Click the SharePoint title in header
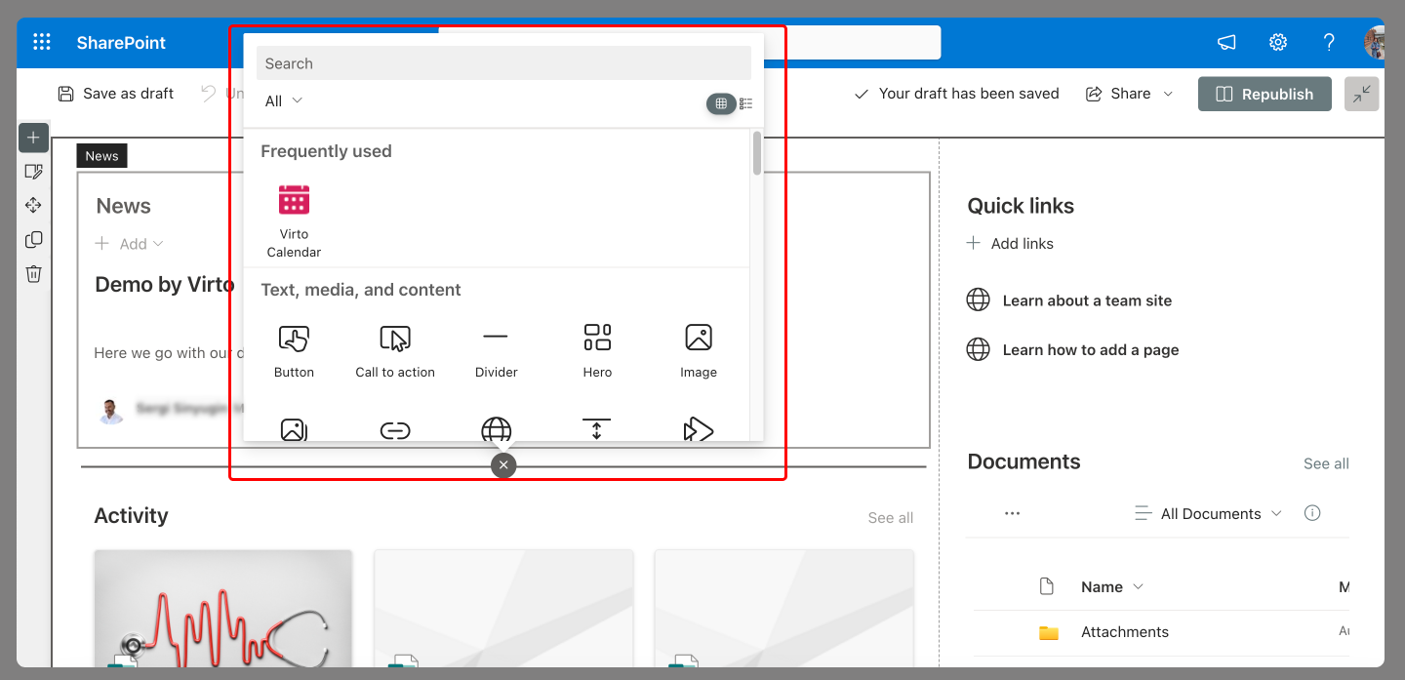This screenshot has height=680, width=1405. pos(121,43)
